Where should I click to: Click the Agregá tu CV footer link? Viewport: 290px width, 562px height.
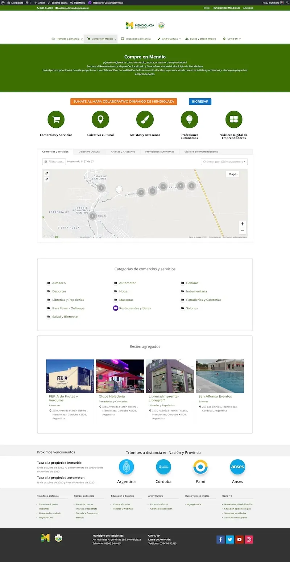click(x=194, y=504)
